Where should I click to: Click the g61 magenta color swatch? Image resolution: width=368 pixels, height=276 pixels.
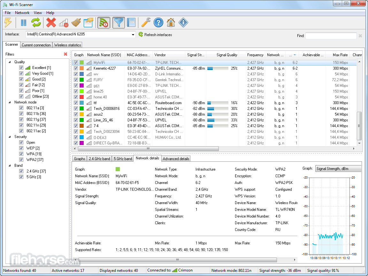click(81, 85)
